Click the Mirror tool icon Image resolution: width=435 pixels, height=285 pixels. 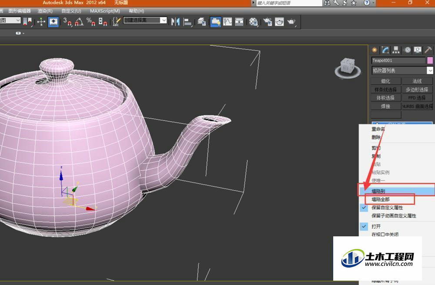coord(175,22)
